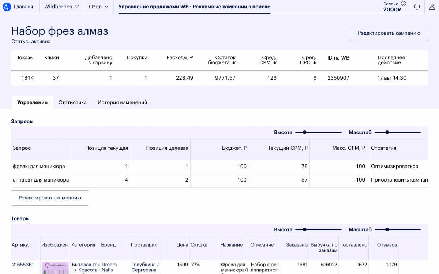Click Редактировать кампанию button below the Запросы table
Image resolution: width=439 pixels, height=274 pixels.
pyautogui.click(x=50, y=198)
